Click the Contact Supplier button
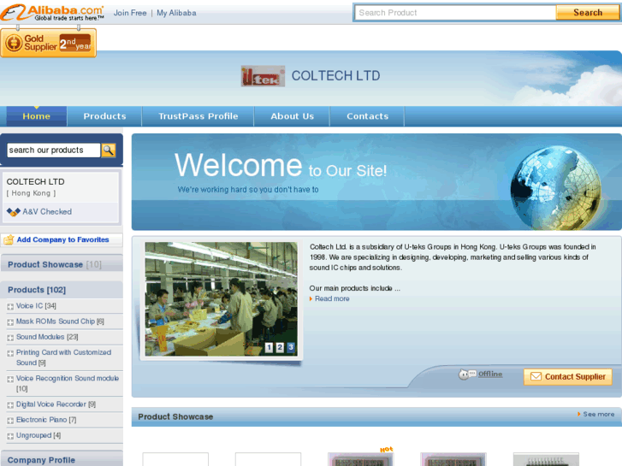The width and height of the screenshot is (622, 466). [x=567, y=376]
